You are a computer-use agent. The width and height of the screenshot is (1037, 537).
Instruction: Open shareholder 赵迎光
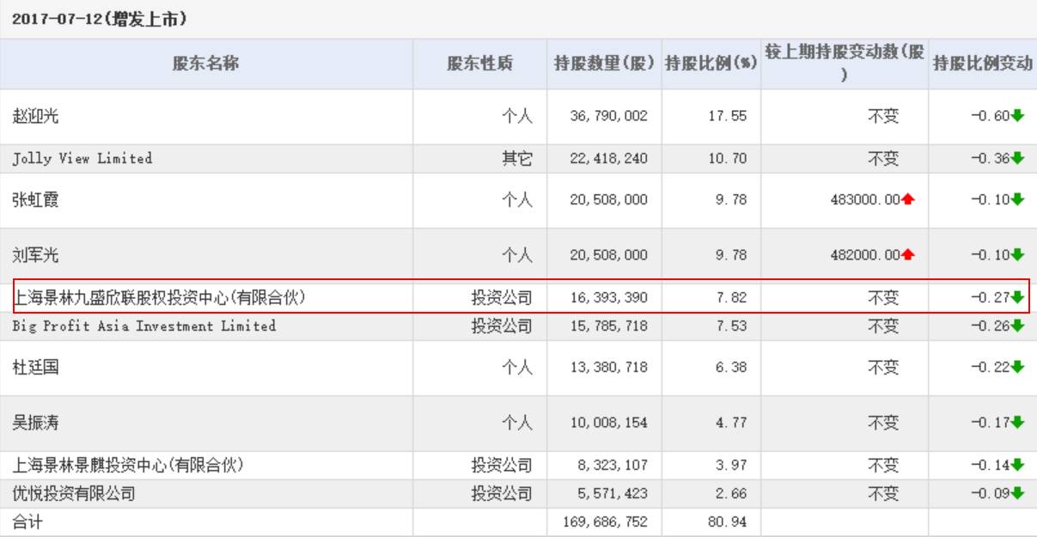pos(36,116)
